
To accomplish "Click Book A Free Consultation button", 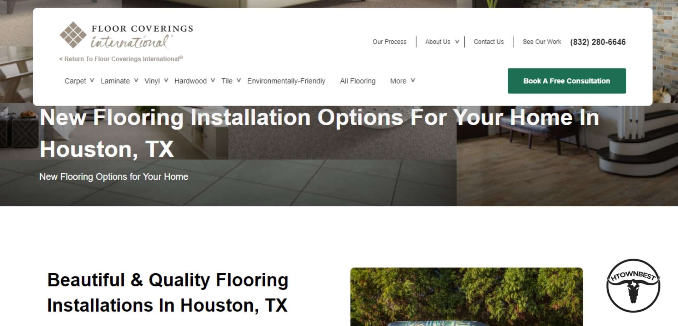I will point(567,81).
